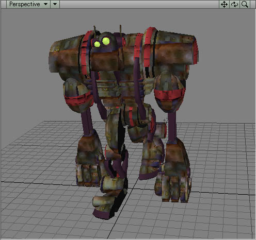Screen dimensions: 256x240
Task: Click the right antenna on robot's shoulders
Action: (120, 30)
